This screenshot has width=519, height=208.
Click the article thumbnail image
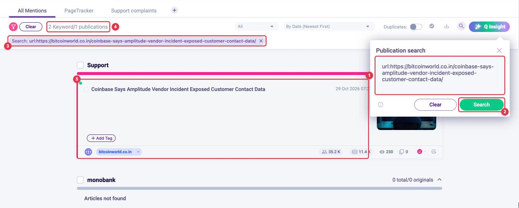[x=407, y=123]
